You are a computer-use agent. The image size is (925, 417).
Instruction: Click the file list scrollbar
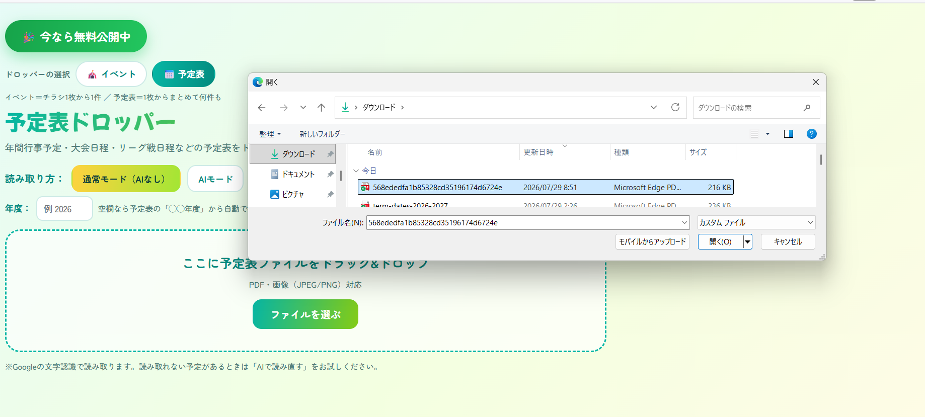click(x=821, y=160)
